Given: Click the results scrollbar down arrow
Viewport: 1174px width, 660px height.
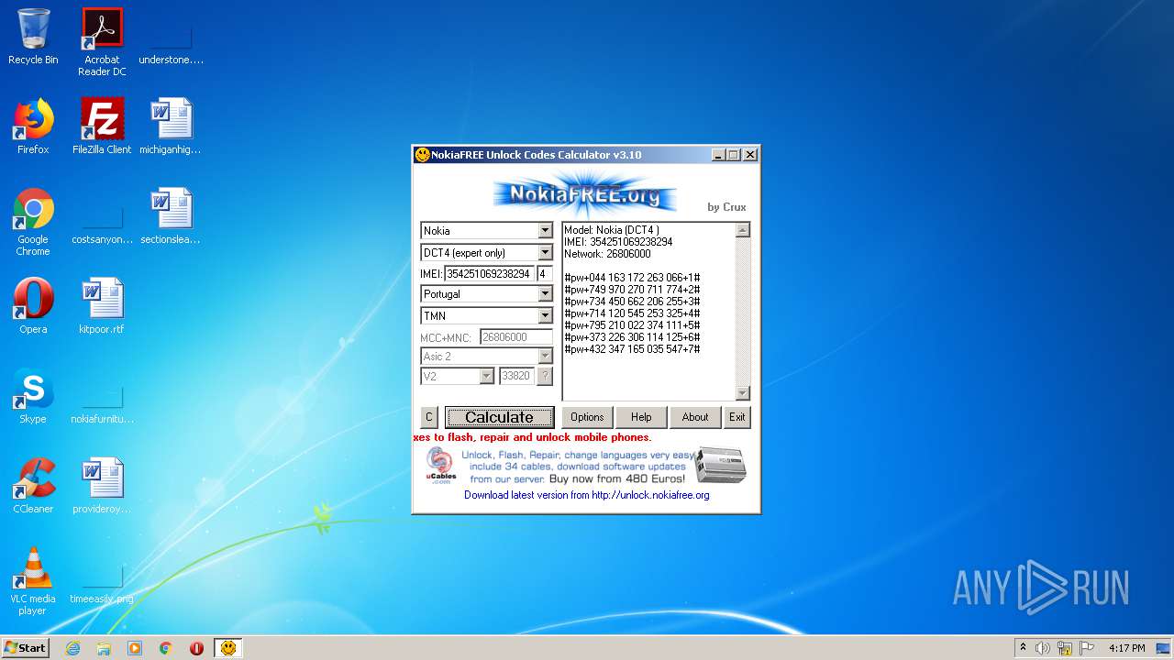Looking at the screenshot, I should 743,393.
